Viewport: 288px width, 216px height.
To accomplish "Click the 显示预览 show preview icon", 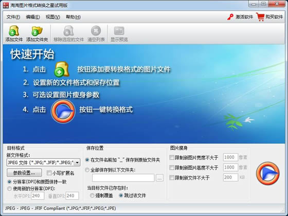I will (119, 31).
